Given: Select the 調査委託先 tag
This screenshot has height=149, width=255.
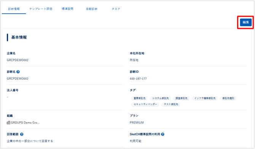Looking at the screenshot, I should coord(181,98).
